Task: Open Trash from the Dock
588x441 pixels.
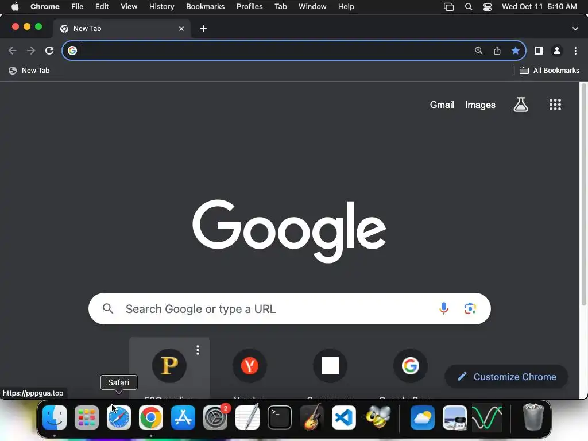Action: click(533, 417)
